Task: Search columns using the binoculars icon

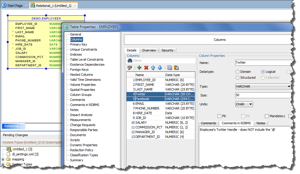Action: click(129, 60)
